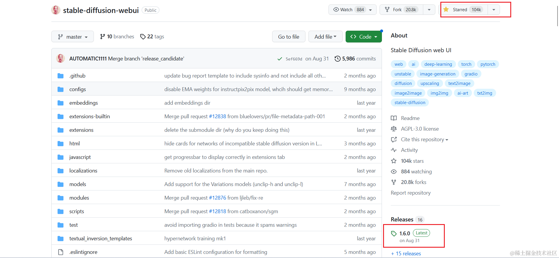Click the .github folder icon

tap(61, 76)
